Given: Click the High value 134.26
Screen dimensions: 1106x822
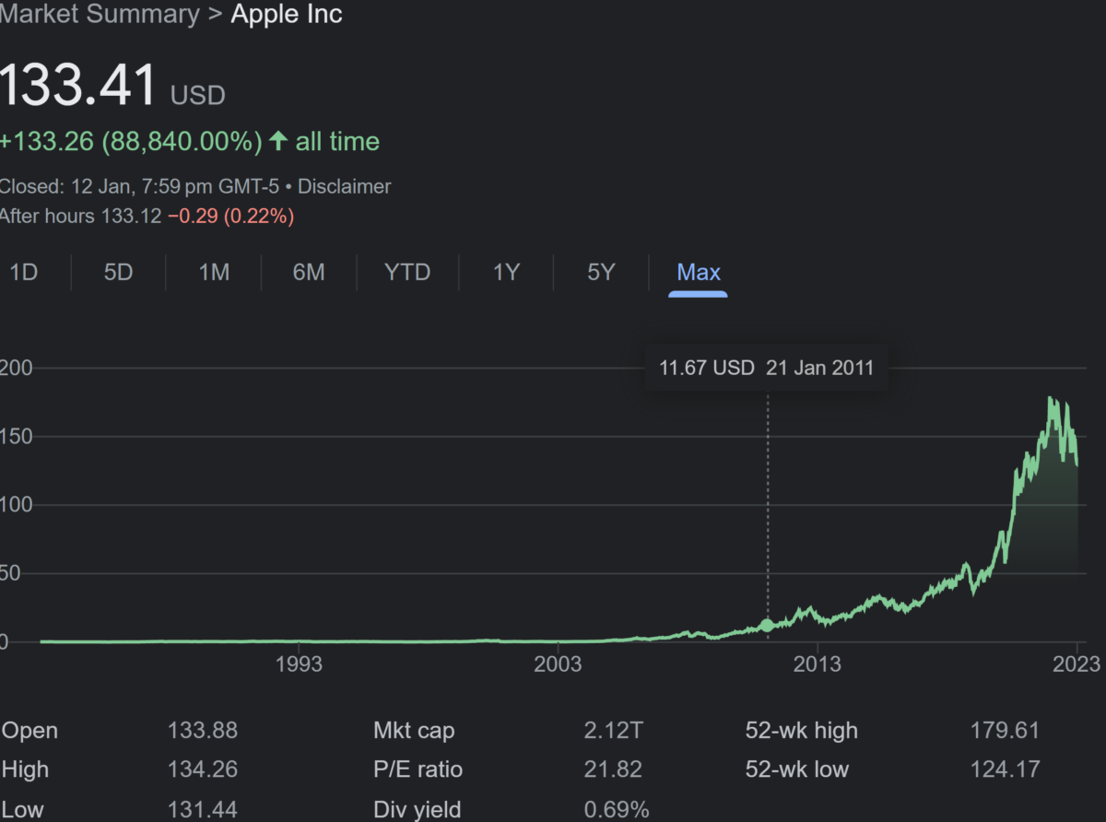Looking at the screenshot, I should (x=203, y=769).
